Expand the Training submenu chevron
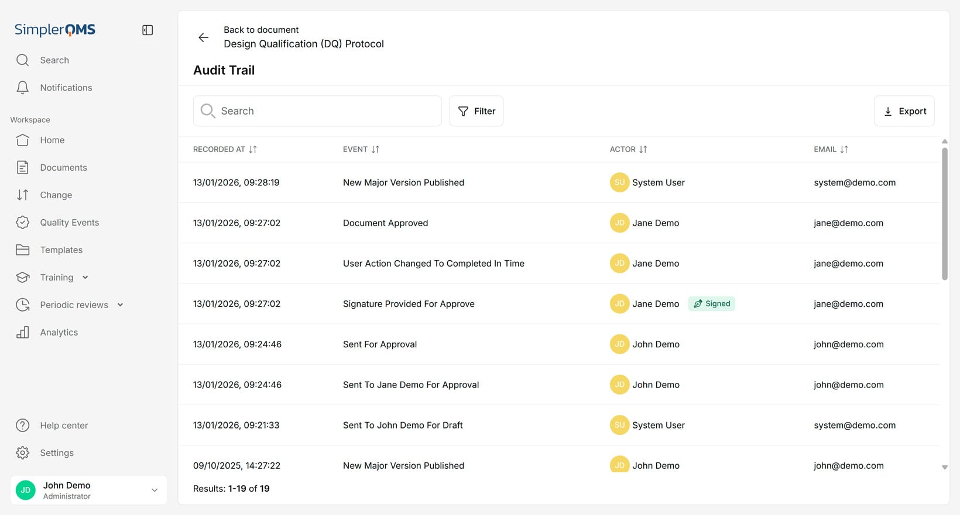 tap(85, 278)
